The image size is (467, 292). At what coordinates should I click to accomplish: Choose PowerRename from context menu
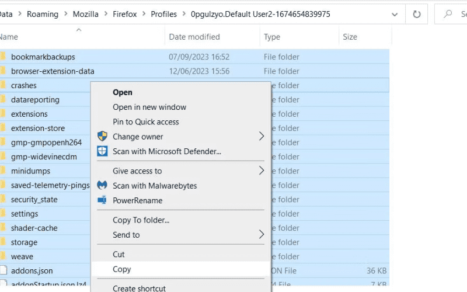138,200
